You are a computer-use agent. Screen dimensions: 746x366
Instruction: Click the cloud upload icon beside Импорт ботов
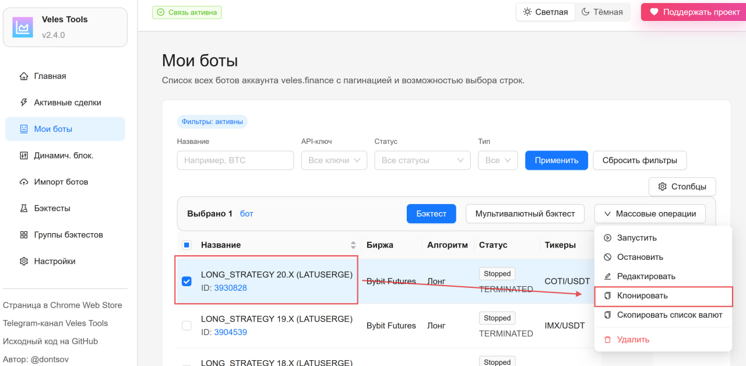coord(24,182)
